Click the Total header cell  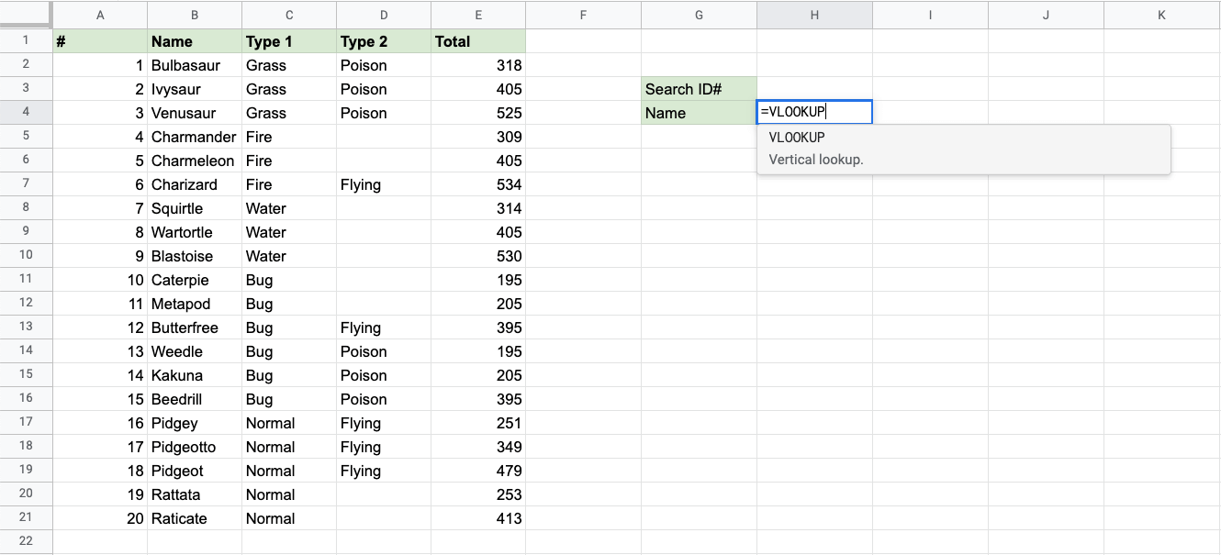click(x=477, y=41)
